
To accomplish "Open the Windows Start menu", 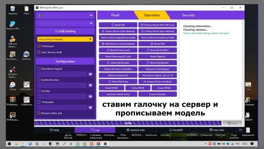I will [9, 144].
